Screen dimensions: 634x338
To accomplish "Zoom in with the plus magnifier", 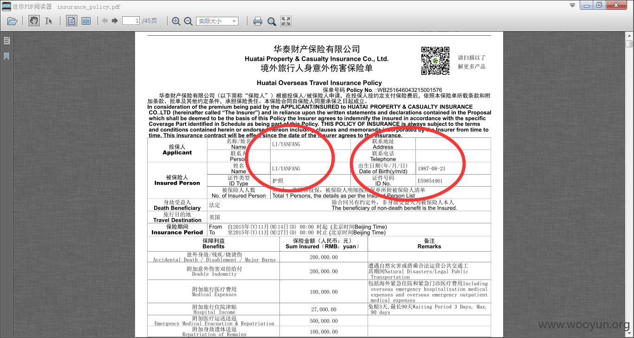I will (x=176, y=21).
